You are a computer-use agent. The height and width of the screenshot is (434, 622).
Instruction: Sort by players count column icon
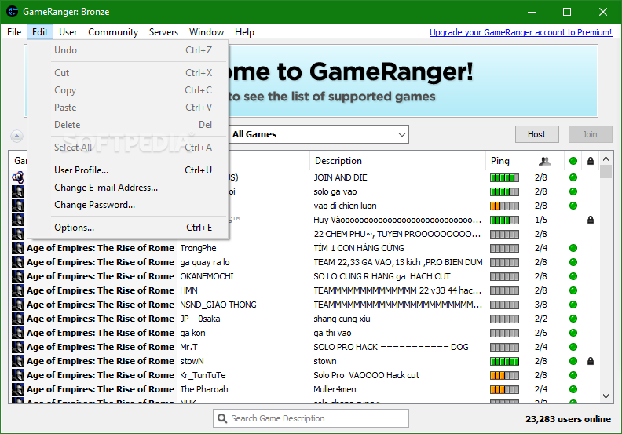click(545, 161)
